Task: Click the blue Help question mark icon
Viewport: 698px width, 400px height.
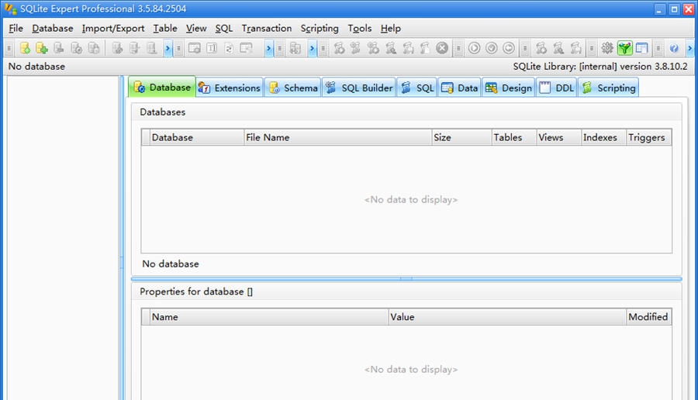Action: (x=674, y=48)
